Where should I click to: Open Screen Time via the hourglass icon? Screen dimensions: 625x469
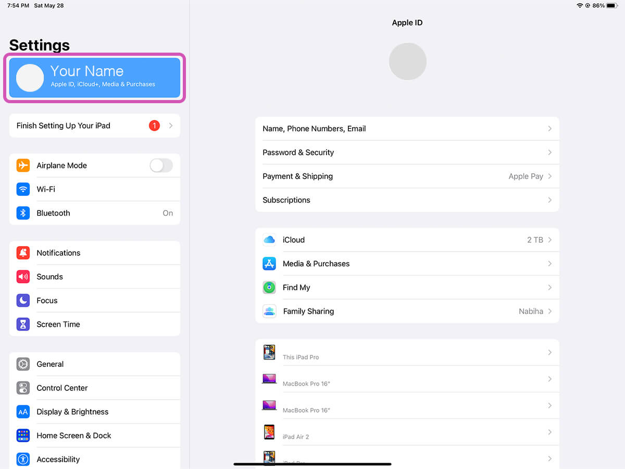click(23, 324)
